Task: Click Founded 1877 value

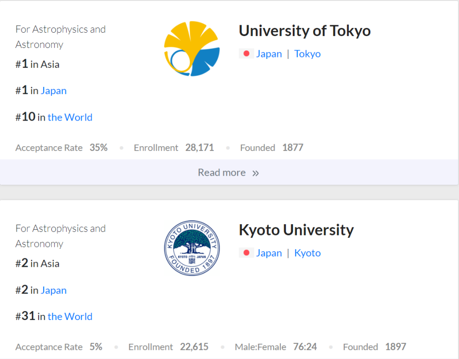Action: (x=293, y=148)
